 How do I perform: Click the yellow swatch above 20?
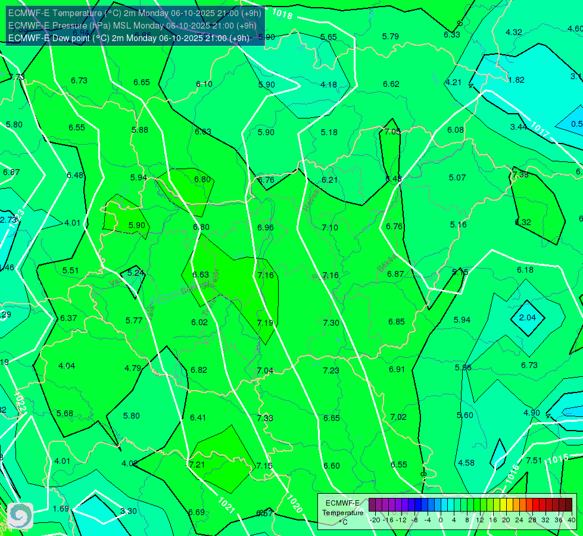[x=503, y=506]
